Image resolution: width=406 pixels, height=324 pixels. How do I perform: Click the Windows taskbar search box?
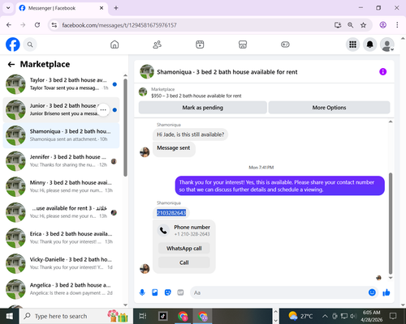tap(76, 316)
